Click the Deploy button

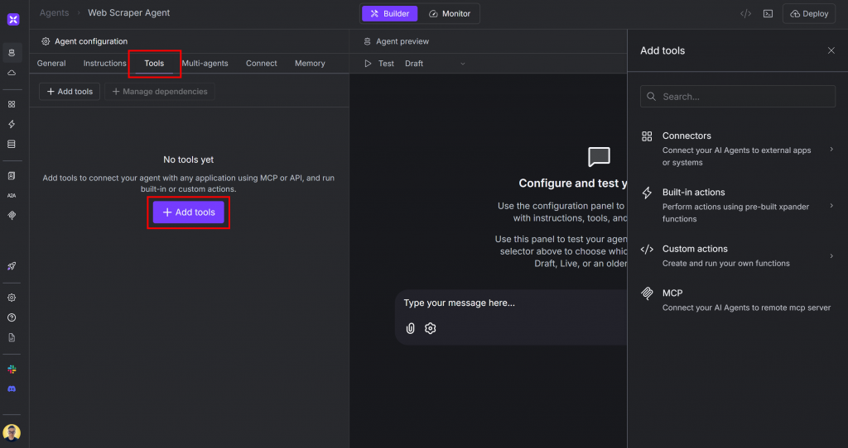[x=809, y=13]
